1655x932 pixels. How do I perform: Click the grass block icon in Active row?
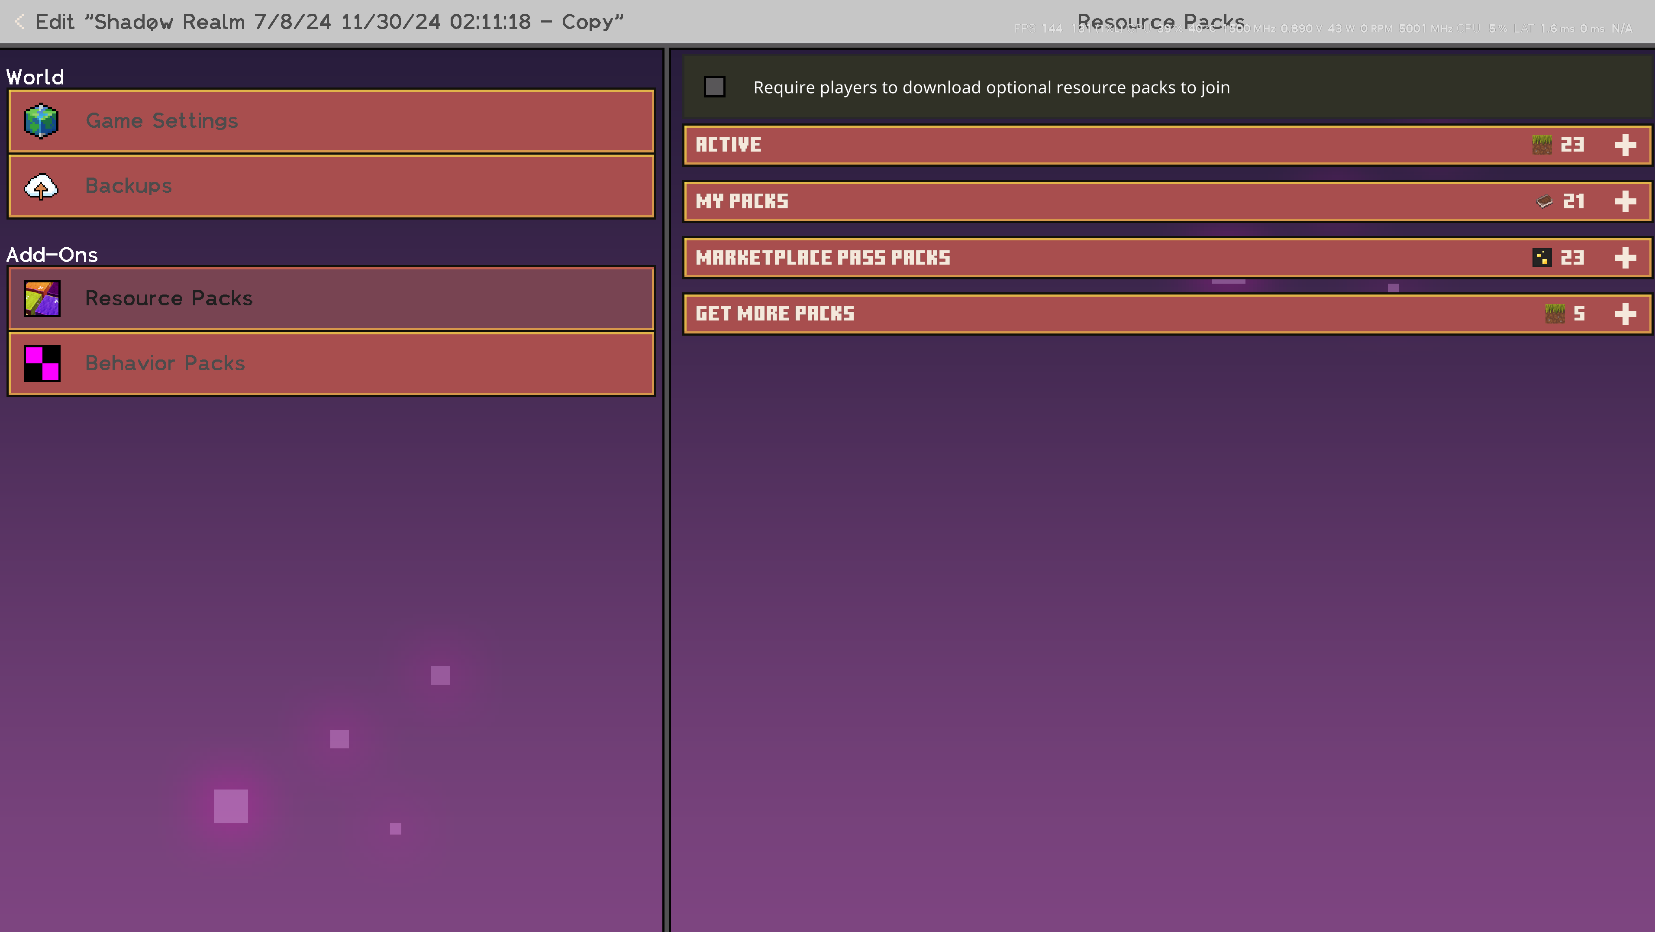[x=1541, y=145]
